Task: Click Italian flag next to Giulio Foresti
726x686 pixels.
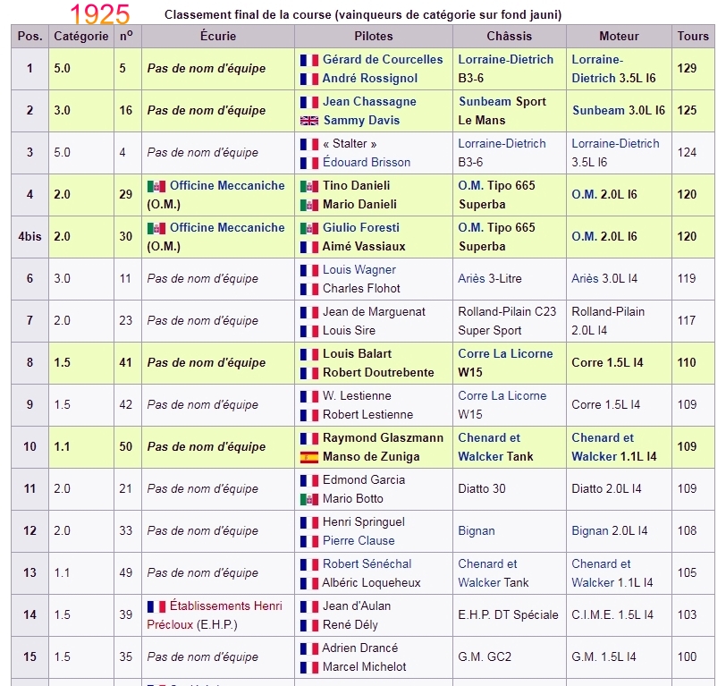Action: pos(308,228)
